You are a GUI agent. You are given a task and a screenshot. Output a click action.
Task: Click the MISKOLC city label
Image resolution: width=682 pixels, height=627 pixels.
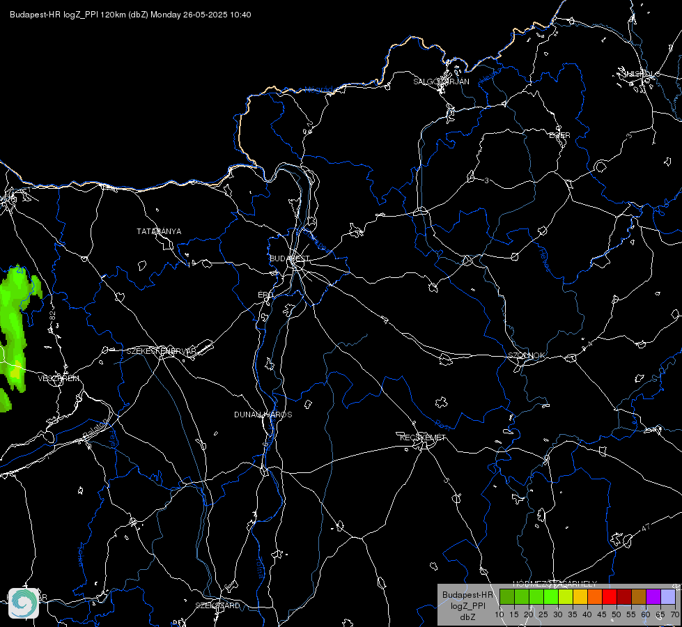pos(642,74)
